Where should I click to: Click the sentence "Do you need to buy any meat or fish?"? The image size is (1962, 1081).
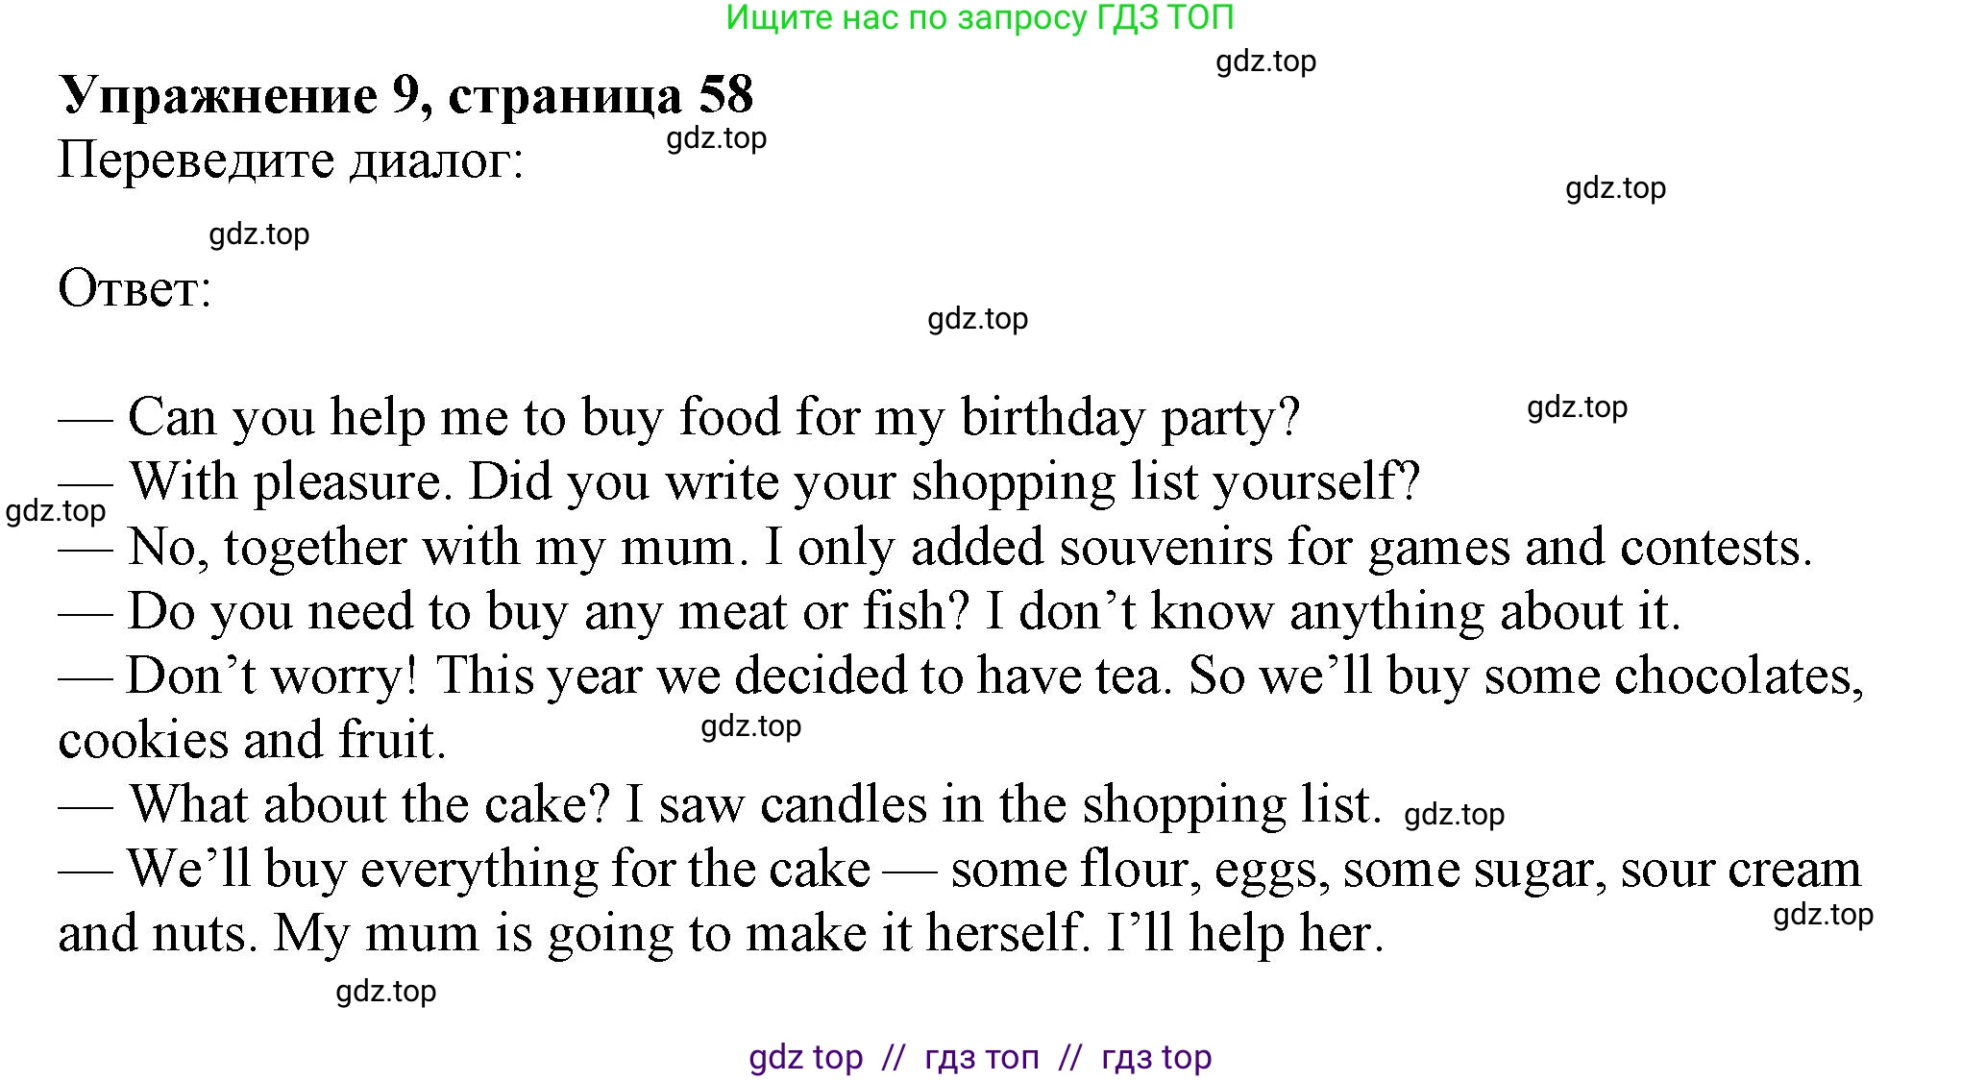(x=548, y=612)
